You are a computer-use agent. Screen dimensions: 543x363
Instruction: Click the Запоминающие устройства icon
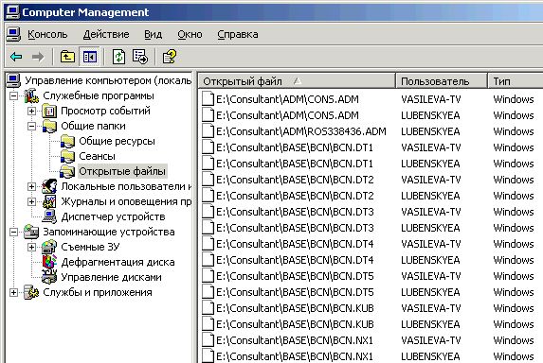point(31,232)
